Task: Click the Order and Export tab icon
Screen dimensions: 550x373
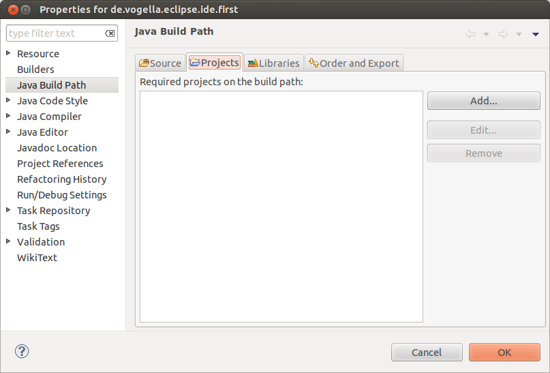Action: pos(314,63)
